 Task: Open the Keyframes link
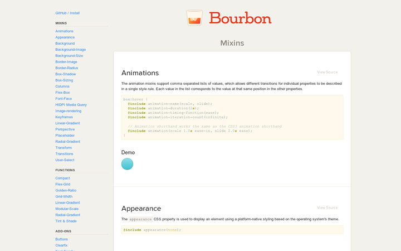tap(64, 117)
